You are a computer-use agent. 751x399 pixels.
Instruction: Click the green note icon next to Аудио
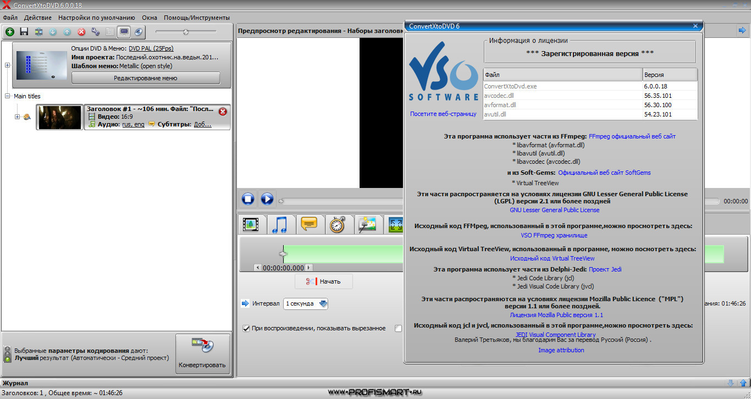(92, 124)
